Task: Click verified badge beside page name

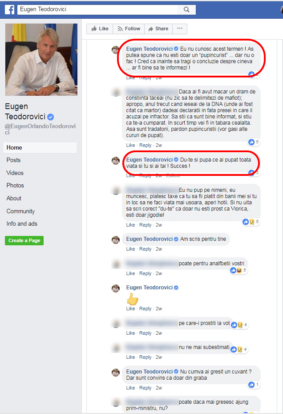Action: pos(51,117)
